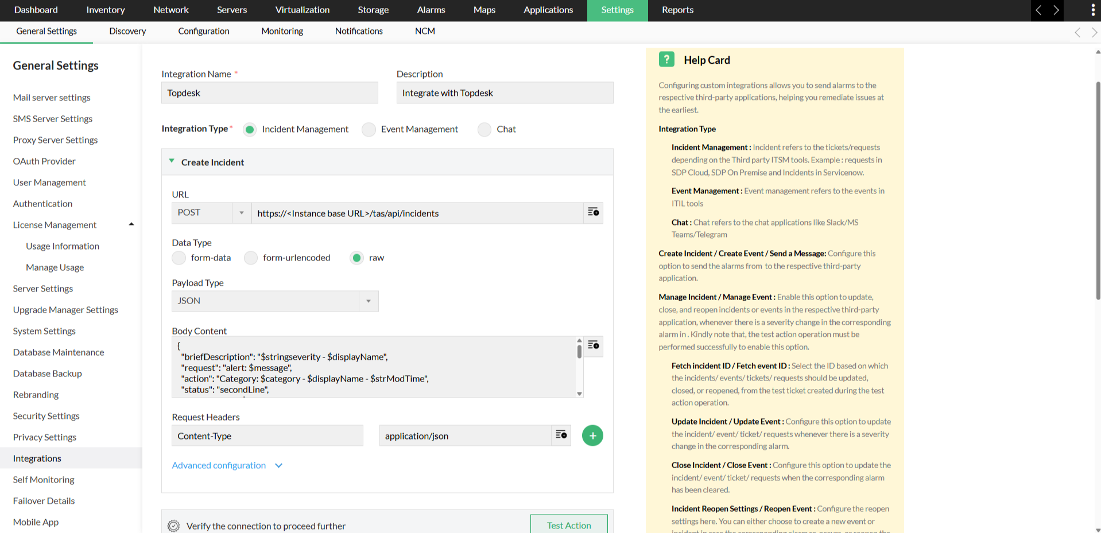Open SMS Server Settings
Viewport: 1101px width, 533px height.
coord(53,119)
